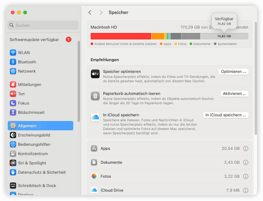The image size is (263, 201).
Task: Click the Dokumente 2,43 GB value
Action: [x=232, y=162]
